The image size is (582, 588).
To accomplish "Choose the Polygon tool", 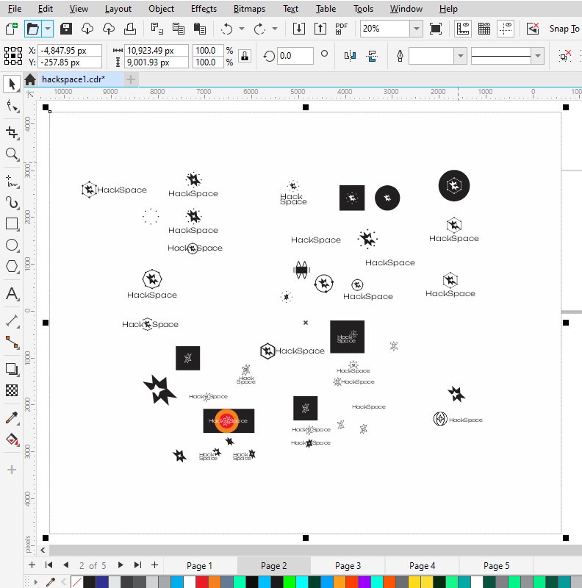I will pos(12,267).
